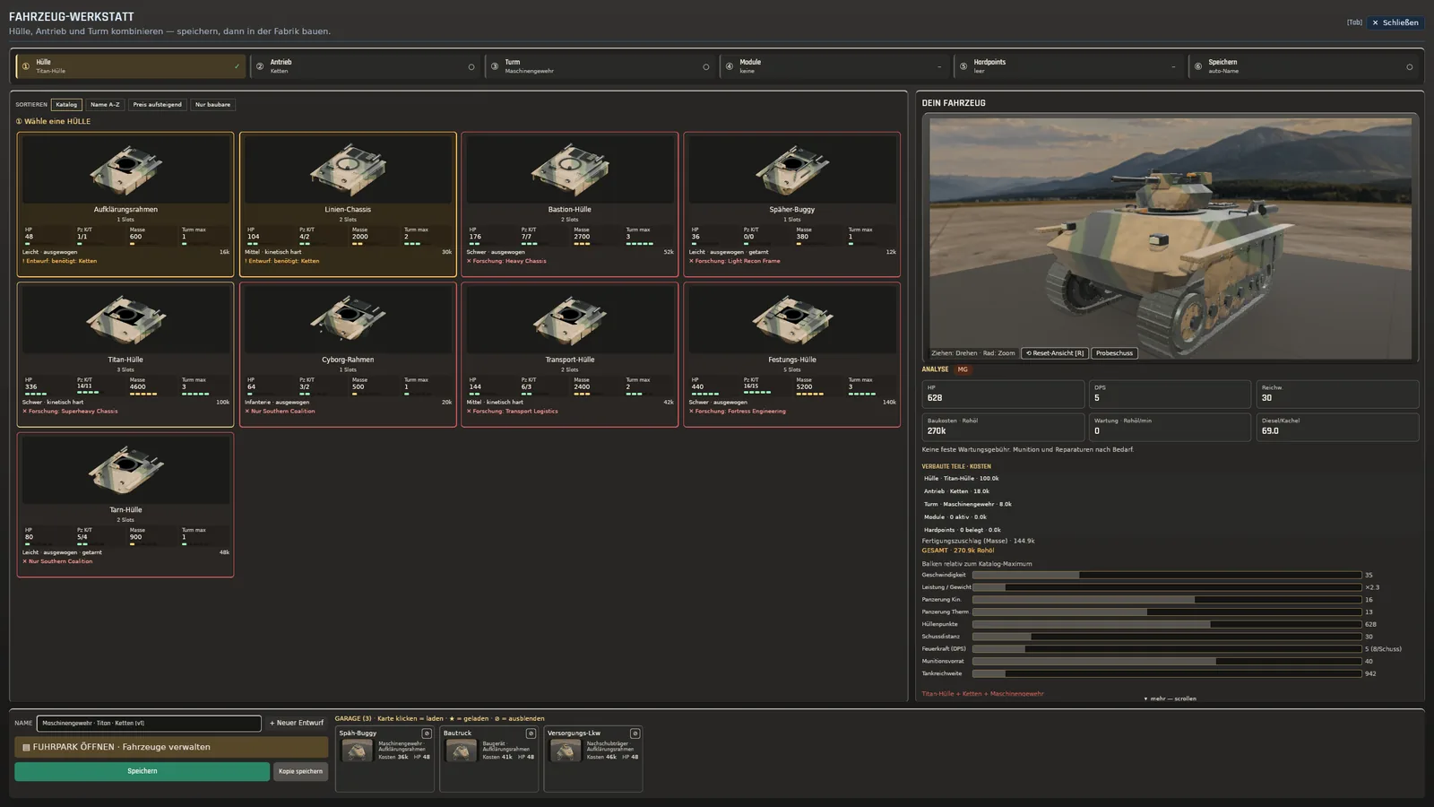
Task: Click the vehicle NAME input field
Action: tap(149, 723)
